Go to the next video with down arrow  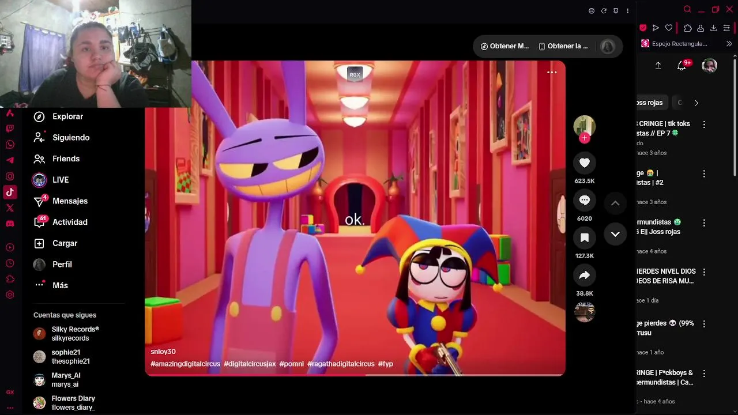(x=615, y=234)
